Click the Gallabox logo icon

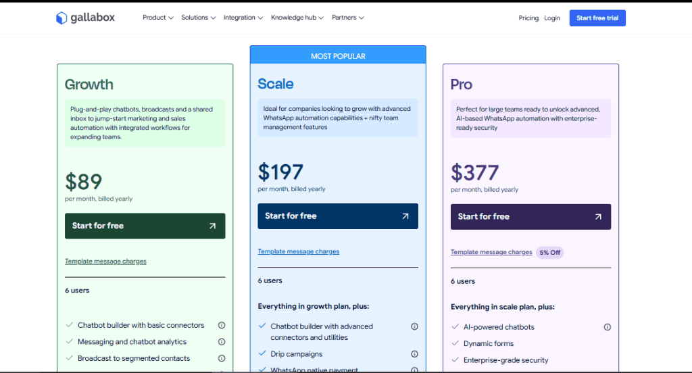(61, 18)
